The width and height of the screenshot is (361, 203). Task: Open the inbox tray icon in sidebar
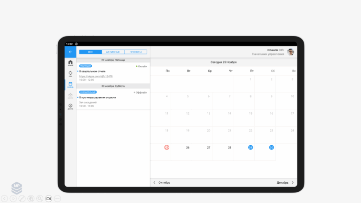(x=71, y=95)
